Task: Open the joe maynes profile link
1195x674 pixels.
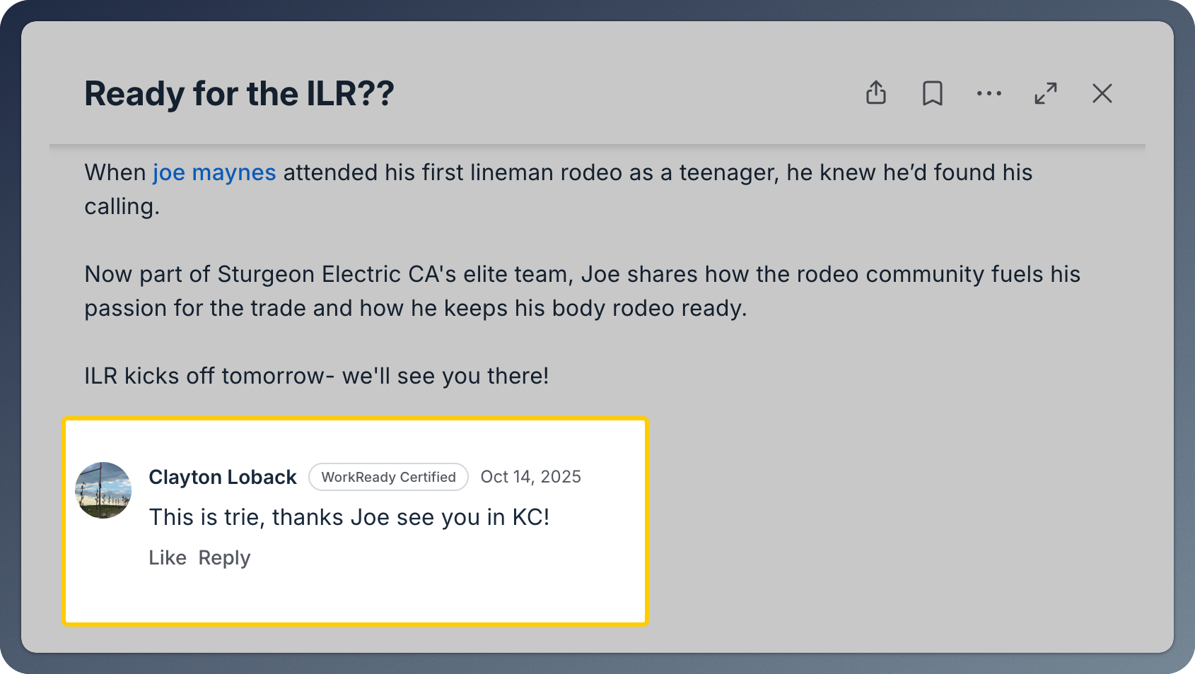Action: 214,172
